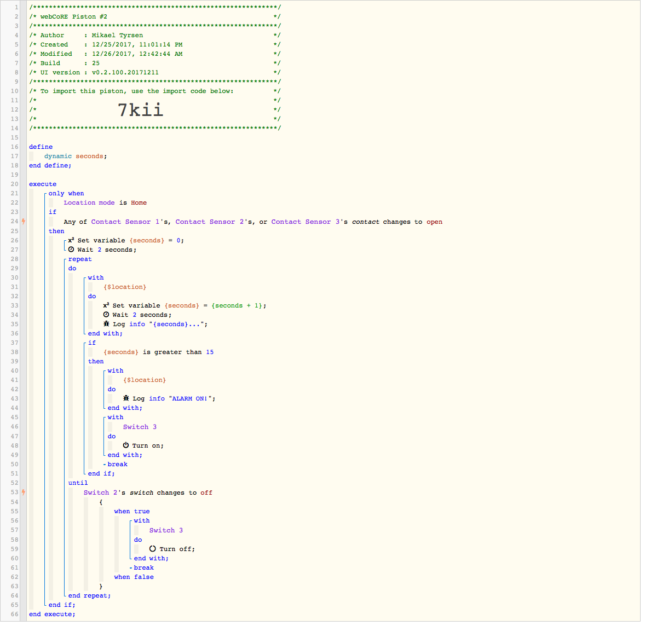Click Turn off command text

177,549
